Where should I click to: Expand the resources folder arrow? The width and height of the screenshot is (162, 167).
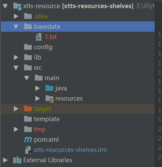click(x=37, y=98)
